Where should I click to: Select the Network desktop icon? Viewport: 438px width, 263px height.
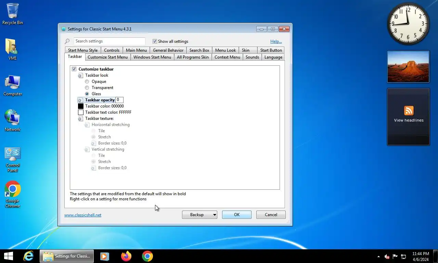pyautogui.click(x=13, y=121)
